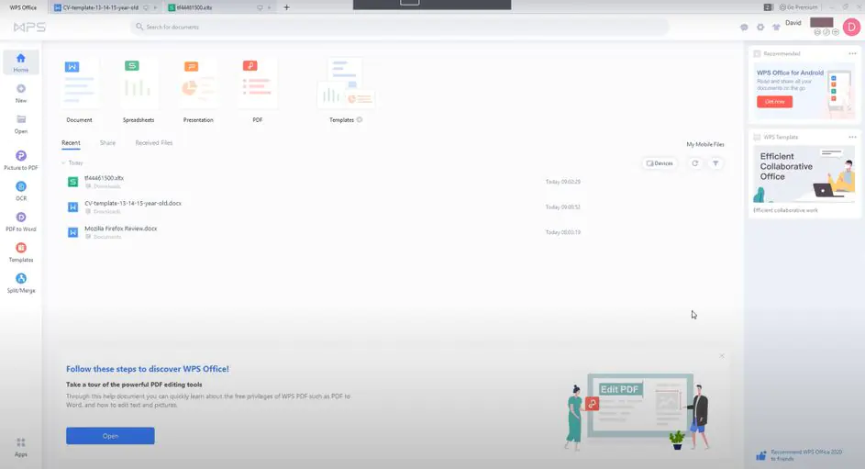Image resolution: width=865 pixels, height=469 pixels.
Task: Click the Search for documents field
Action: 399,27
